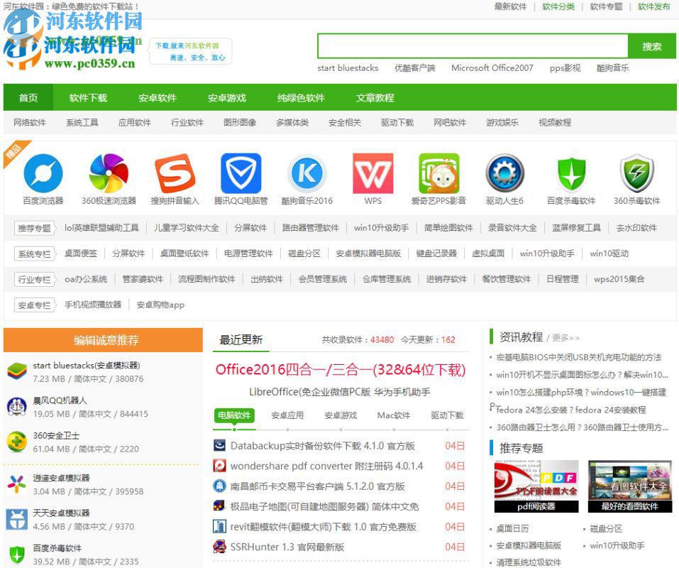
Task: Click the 酷狗音乐2016 icon
Action: 307,173
